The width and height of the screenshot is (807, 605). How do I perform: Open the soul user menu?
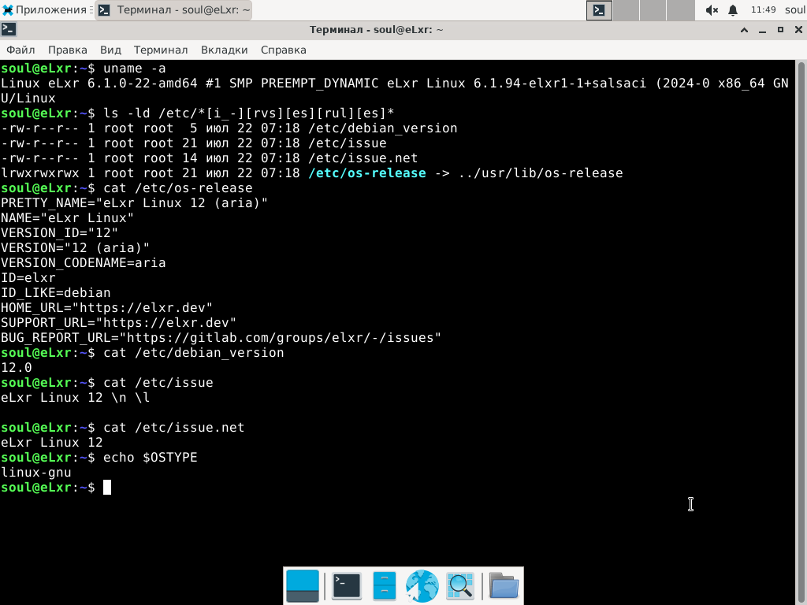click(795, 9)
